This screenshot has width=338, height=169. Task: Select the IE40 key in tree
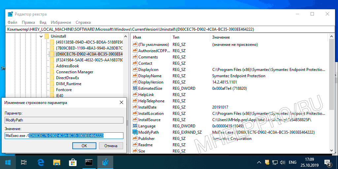(59, 95)
